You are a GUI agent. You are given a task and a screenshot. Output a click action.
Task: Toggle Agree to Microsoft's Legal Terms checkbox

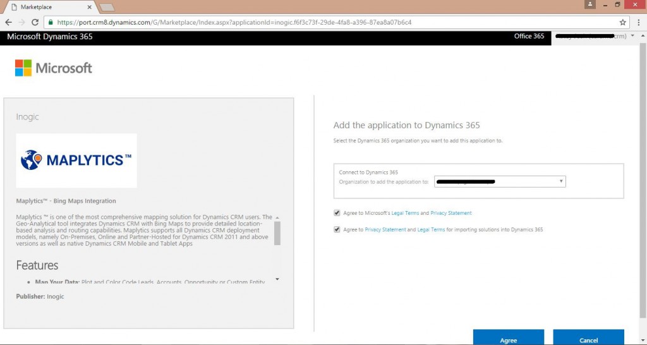click(337, 213)
